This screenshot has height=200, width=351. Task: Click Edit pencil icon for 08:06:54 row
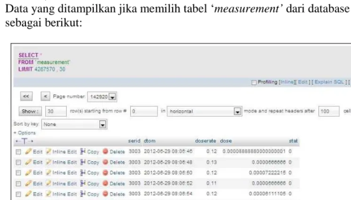point(28,194)
